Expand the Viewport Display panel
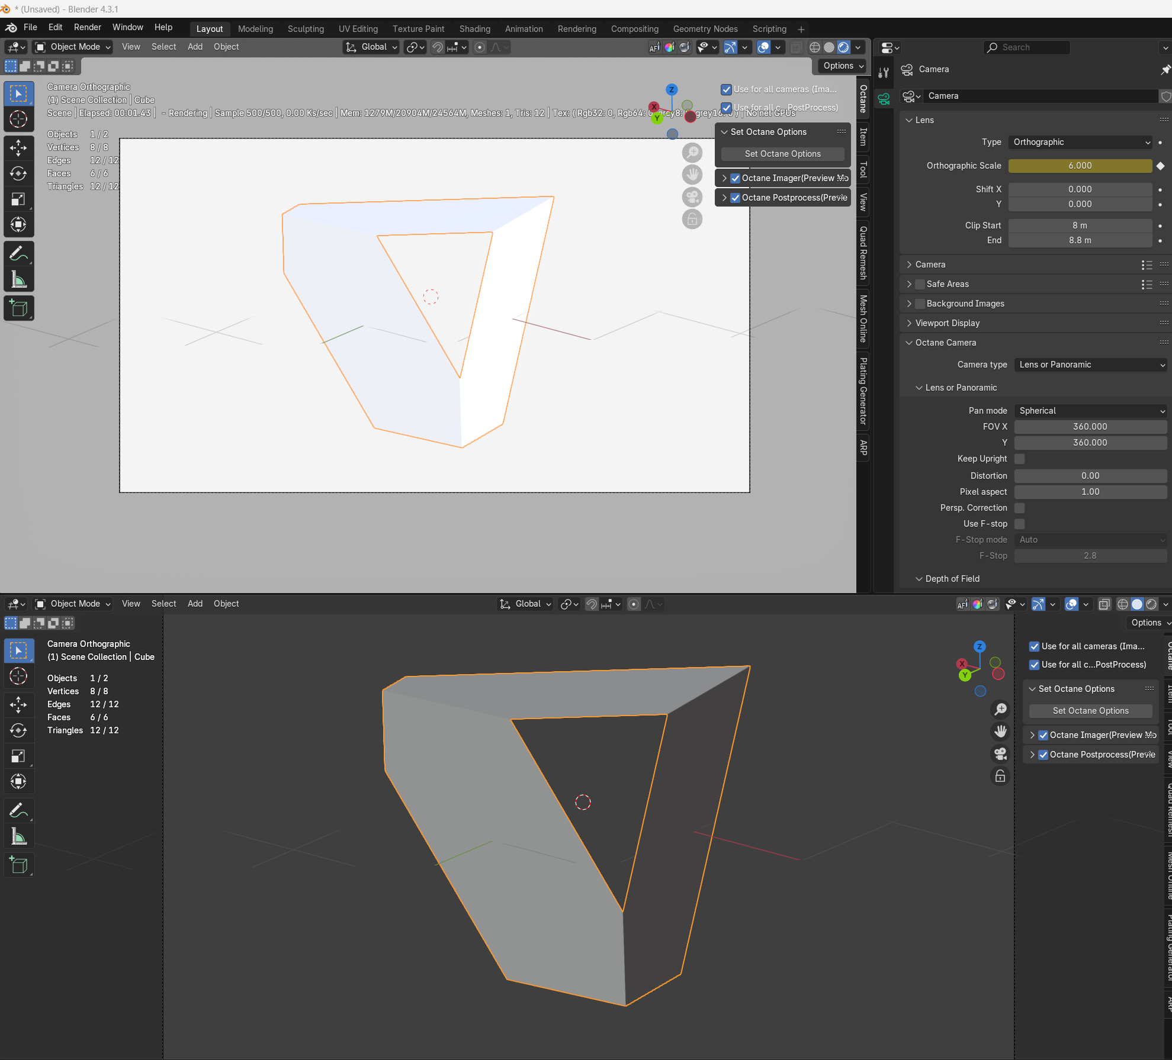This screenshot has height=1060, width=1172. pyautogui.click(x=947, y=323)
